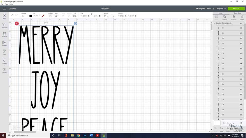Open the Images library
Image resolution: width=246 pixels, height=138 pixels.
tap(4, 43)
